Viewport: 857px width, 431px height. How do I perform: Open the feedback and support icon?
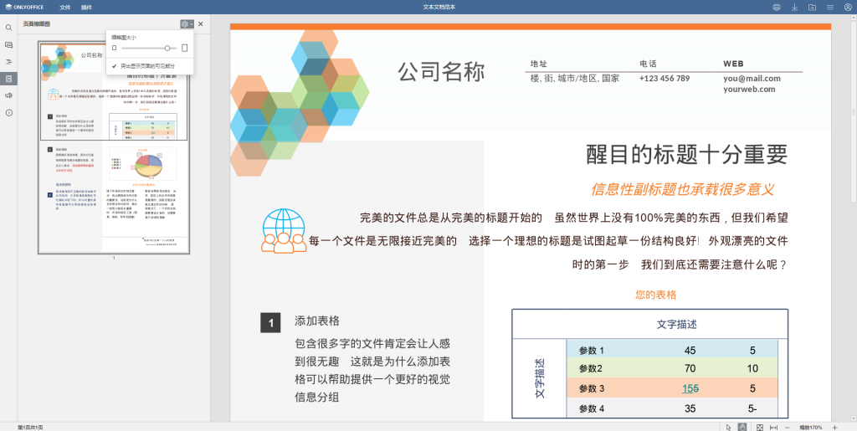8,95
